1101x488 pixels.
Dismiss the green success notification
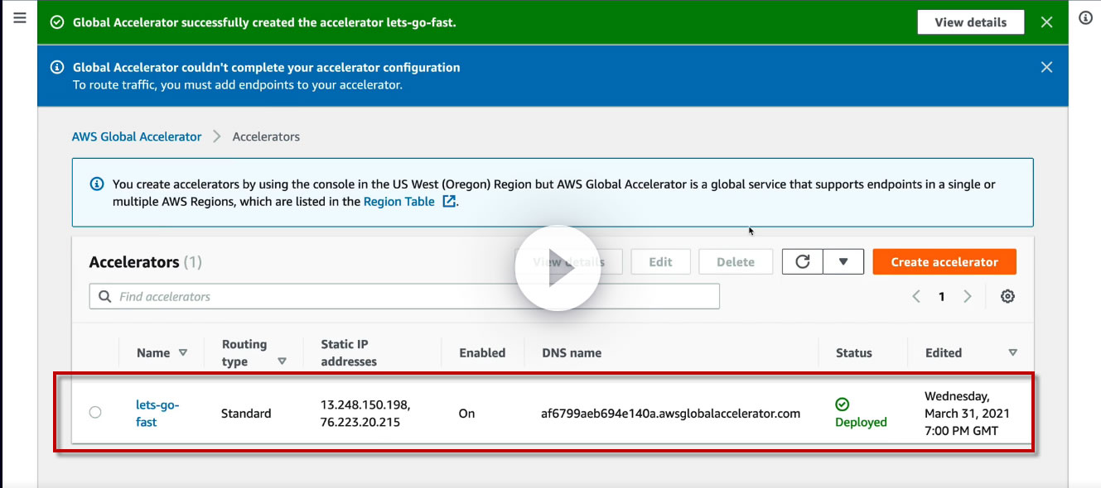click(x=1047, y=22)
